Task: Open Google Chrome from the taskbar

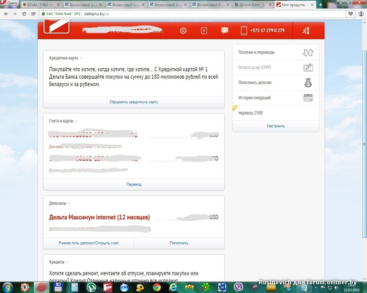Action: coord(157,287)
